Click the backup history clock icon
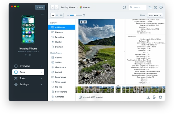Viewport: 174px width, 115px height. [x=26, y=55]
